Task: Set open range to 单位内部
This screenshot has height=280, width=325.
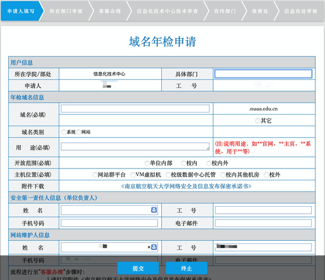Action: [x=147, y=163]
